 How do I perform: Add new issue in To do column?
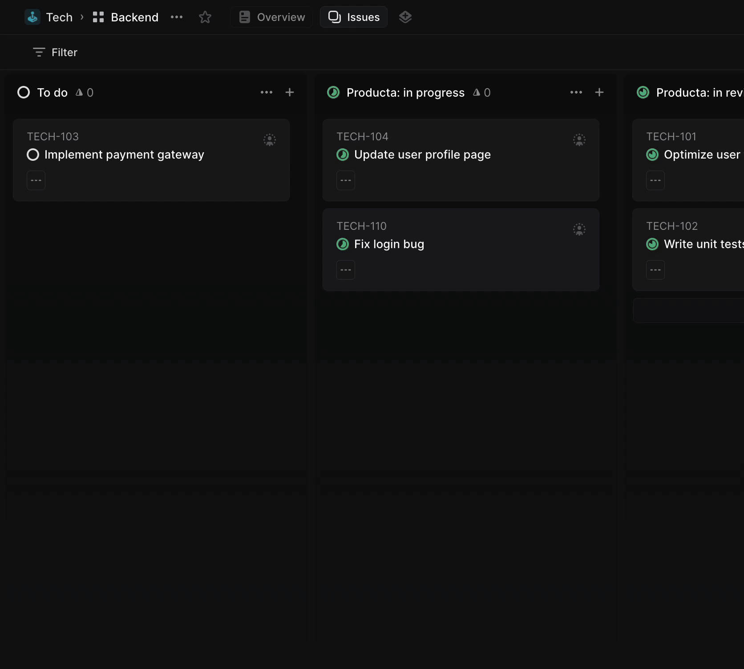pos(290,92)
